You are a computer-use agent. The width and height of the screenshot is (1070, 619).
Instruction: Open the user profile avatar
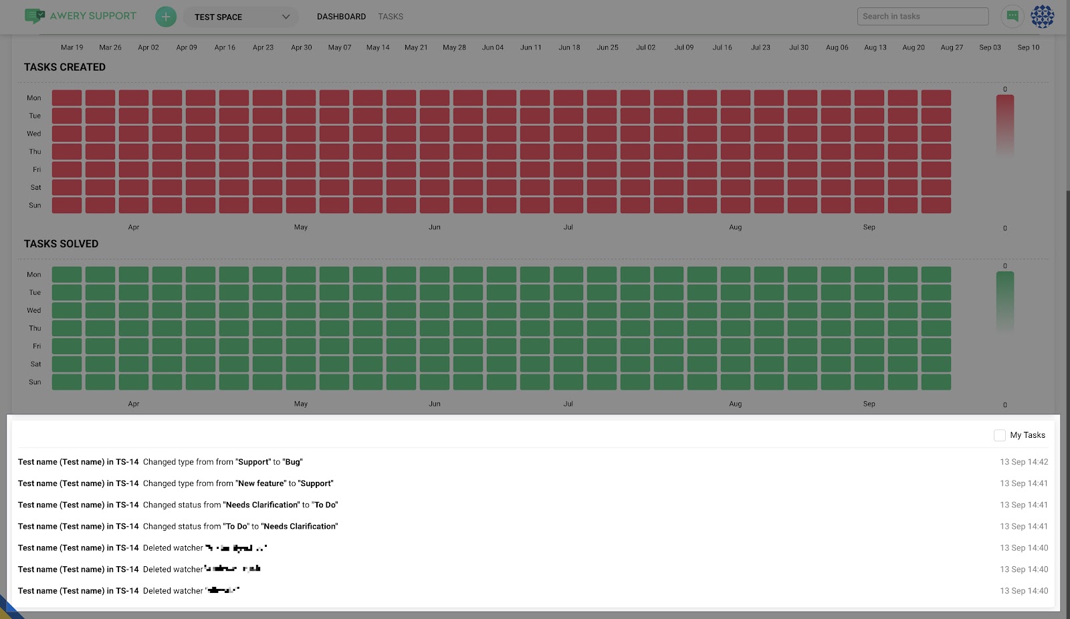click(1042, 16)
